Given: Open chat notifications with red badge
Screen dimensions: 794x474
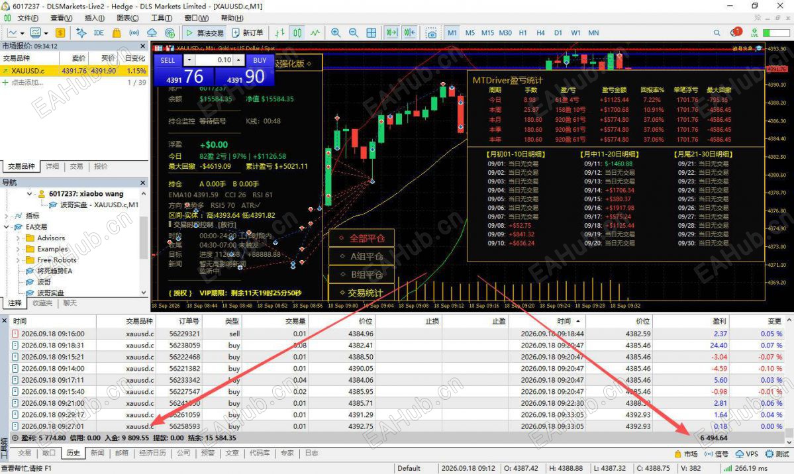Looking at the screenshot, I should tap(736, 32).
